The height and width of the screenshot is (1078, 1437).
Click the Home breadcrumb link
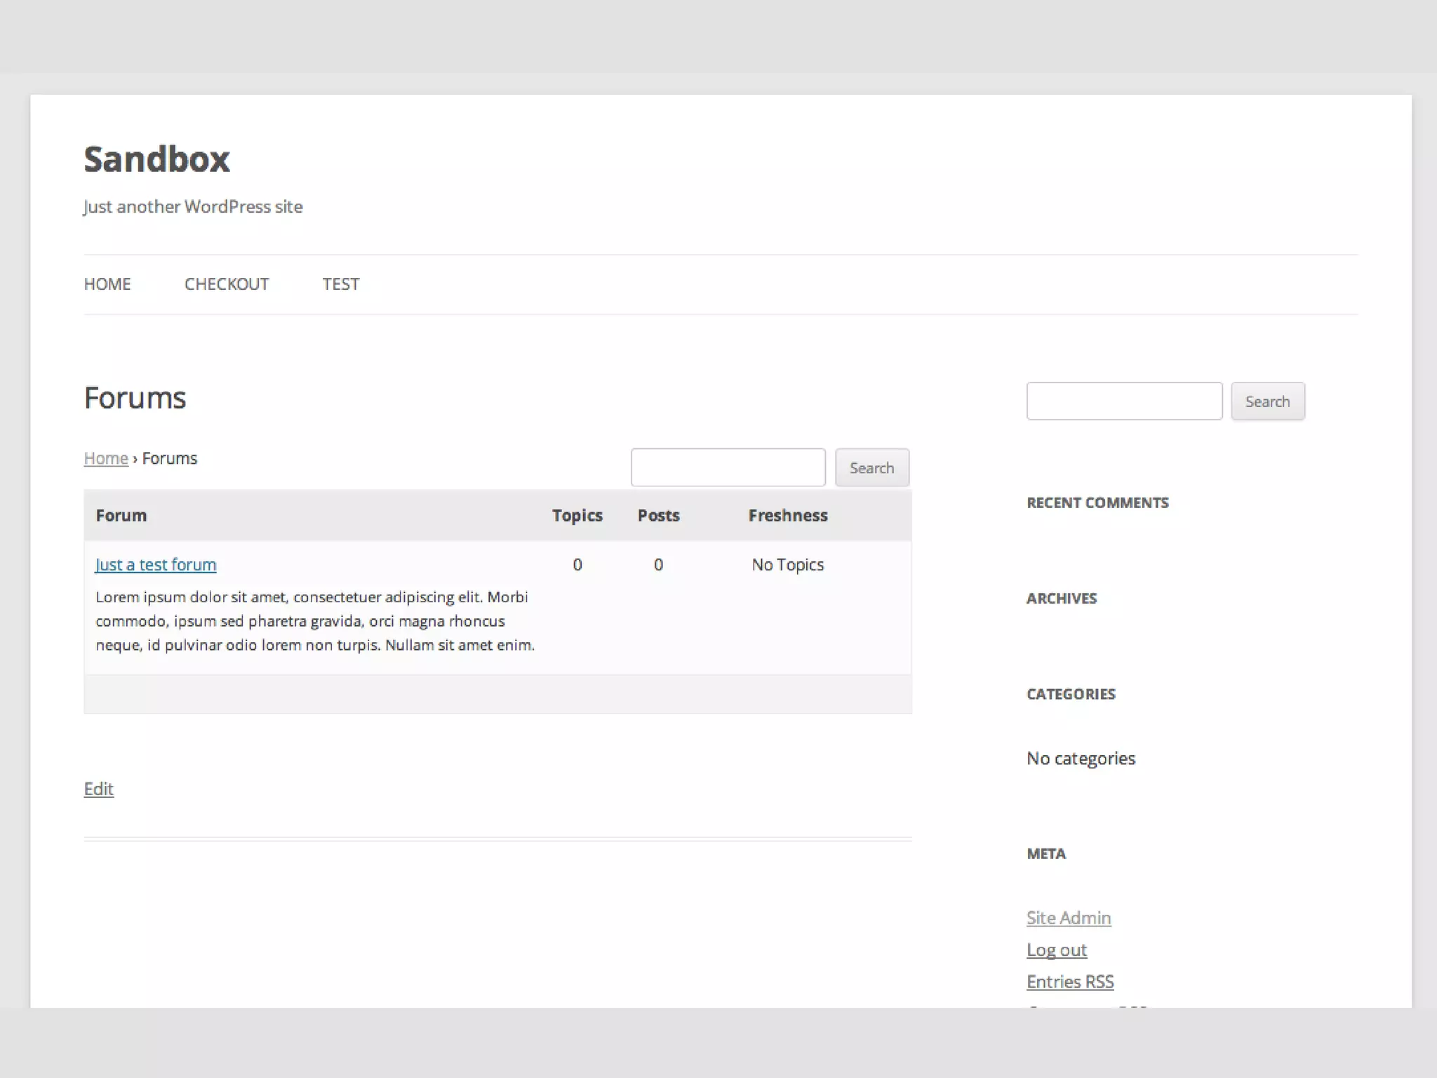pyautogui.click(x=105, y=458)
